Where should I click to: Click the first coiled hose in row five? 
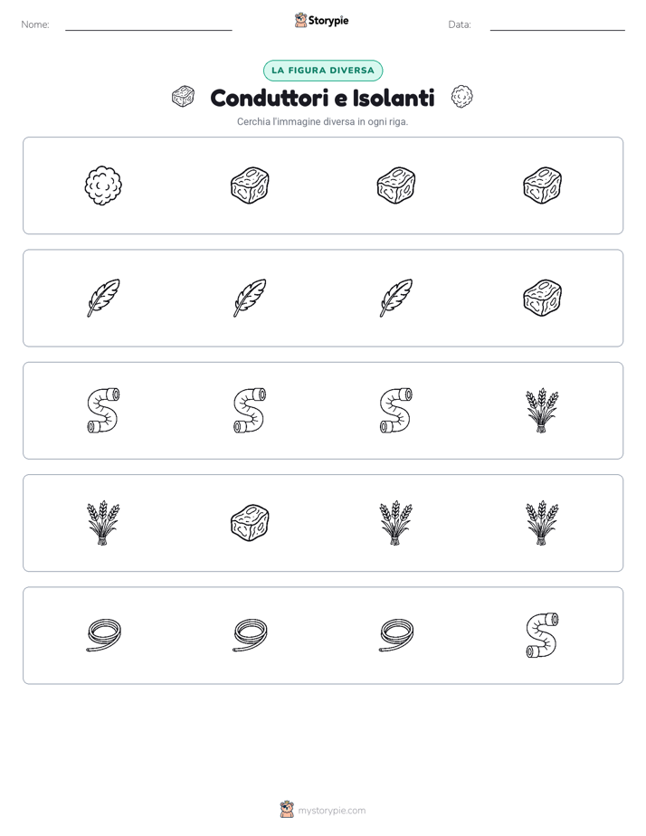click(x=103, y=635)
